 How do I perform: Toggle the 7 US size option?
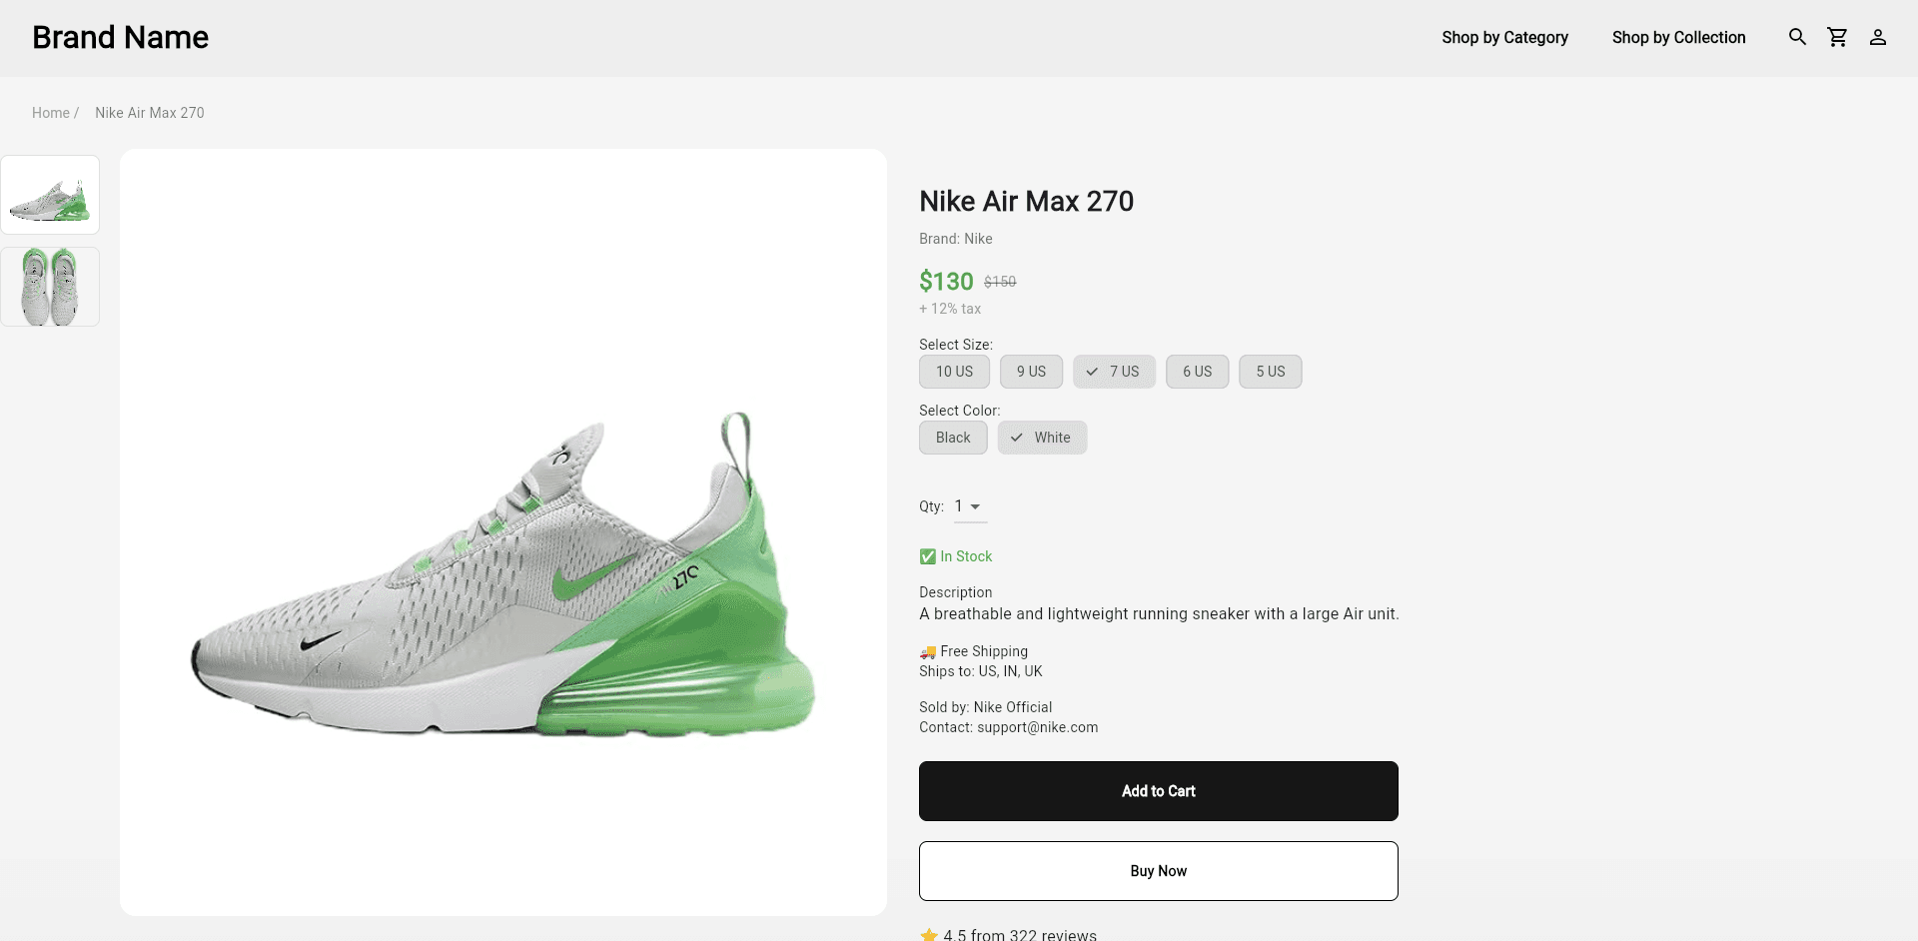(x=1114, y=372)
